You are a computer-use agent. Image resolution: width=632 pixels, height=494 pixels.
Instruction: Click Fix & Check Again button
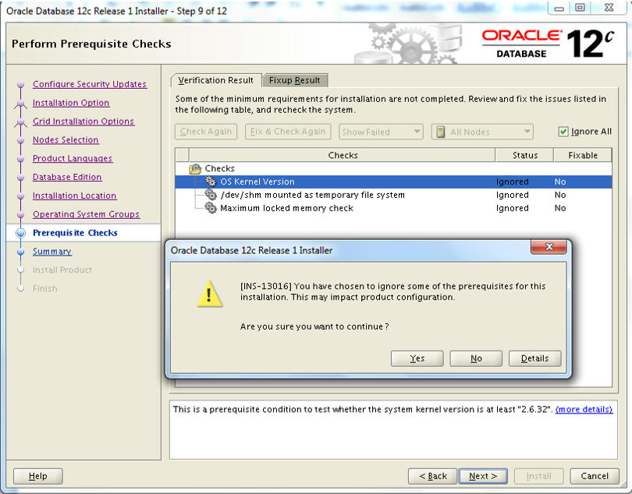point(288,132)
